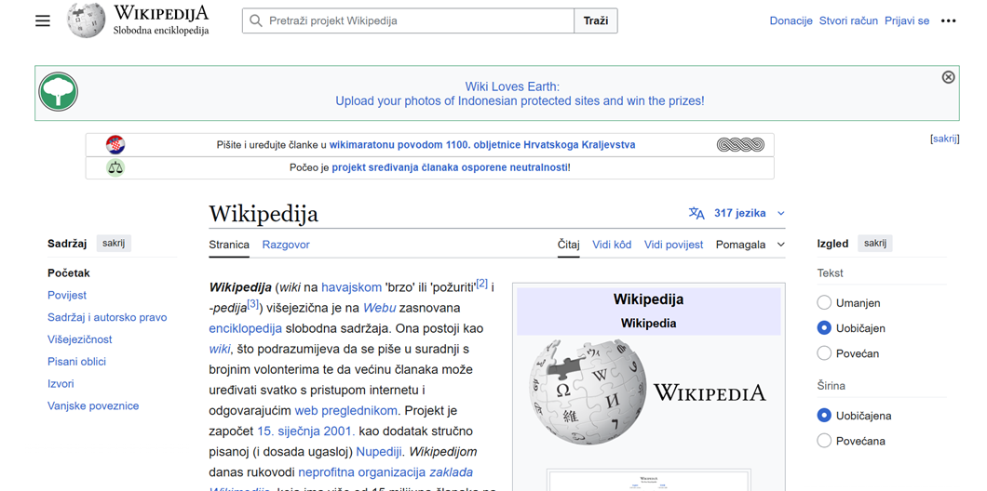Image resolution: width=987 pixels, height=491 pixels.
Task: Click the Croatian interlace ornament icon
Action: pyautogui.click(x=740, y=144)
